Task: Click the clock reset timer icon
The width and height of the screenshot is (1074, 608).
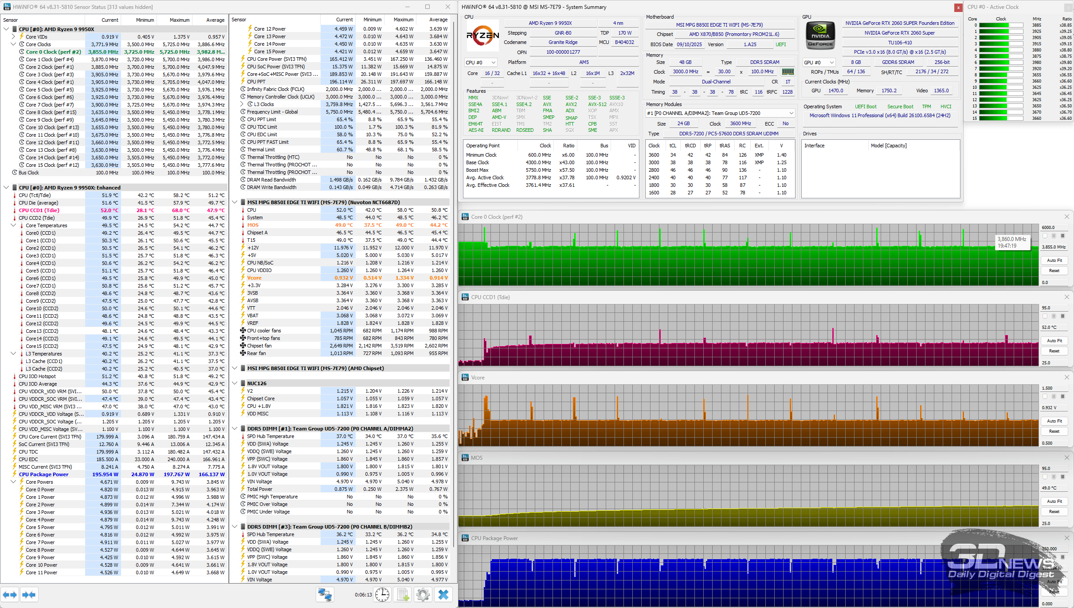Action: (382, 595)
